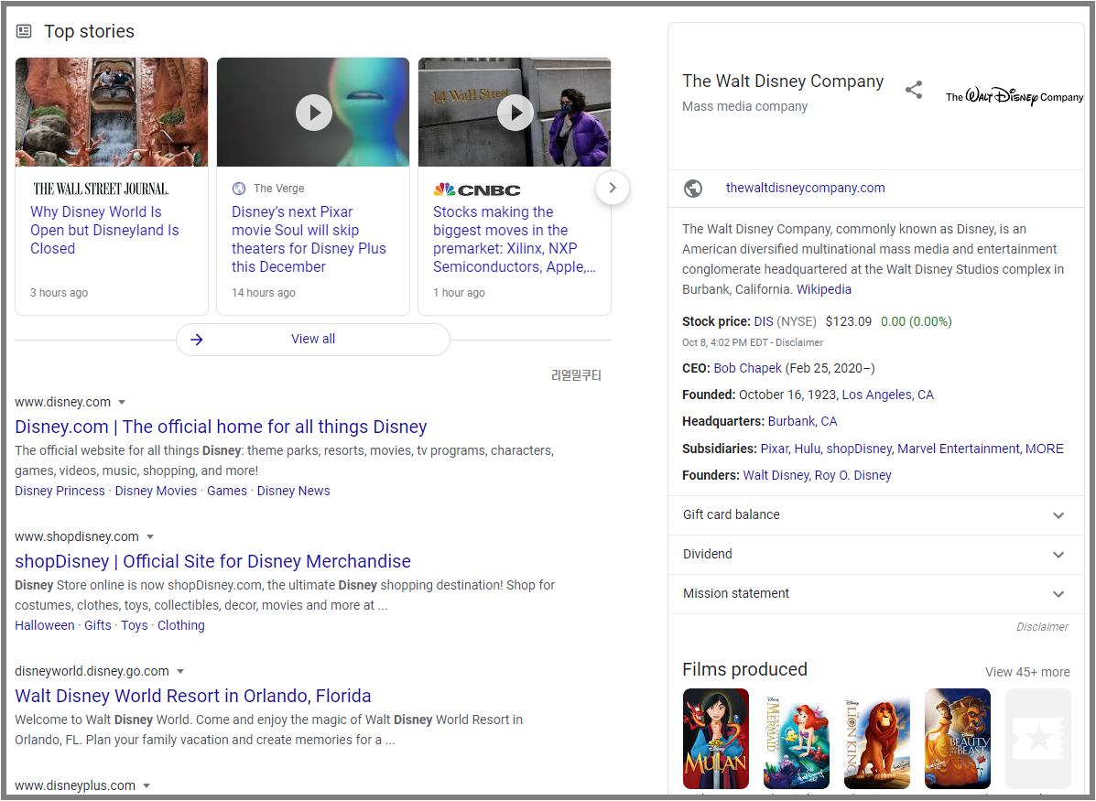Open Stocks making the biggest moves story
The height and width of the screenshot is (801, 1096).
(515, 239)
